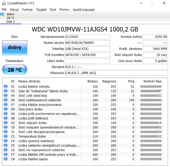The width and height of the screenshot is (170, 167).
Task: Select the Disk 2 drive tab
Action: 11,18
